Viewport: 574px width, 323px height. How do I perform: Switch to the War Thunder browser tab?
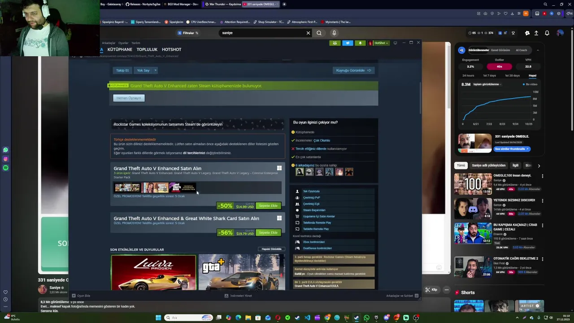(222, 4)
